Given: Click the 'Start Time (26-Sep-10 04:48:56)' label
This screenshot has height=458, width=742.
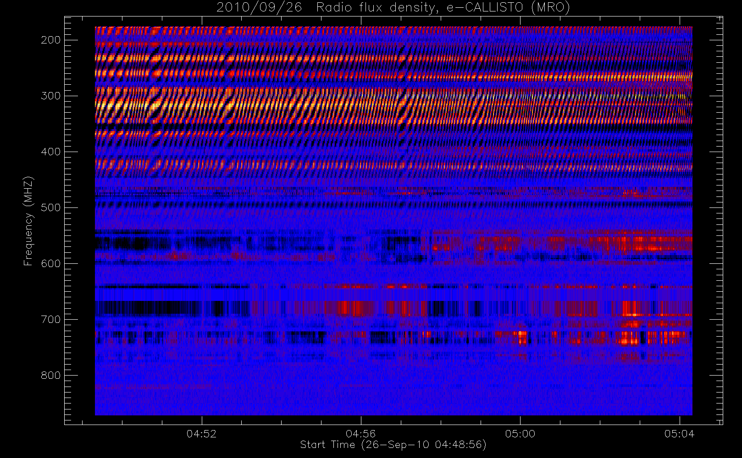Looking at the screenshot, I should click(393, 445).
